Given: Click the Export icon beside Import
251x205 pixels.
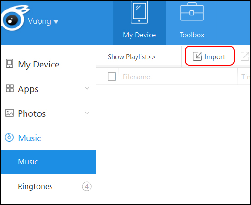Looking at the screenshot, I should [x=245, y=56].
